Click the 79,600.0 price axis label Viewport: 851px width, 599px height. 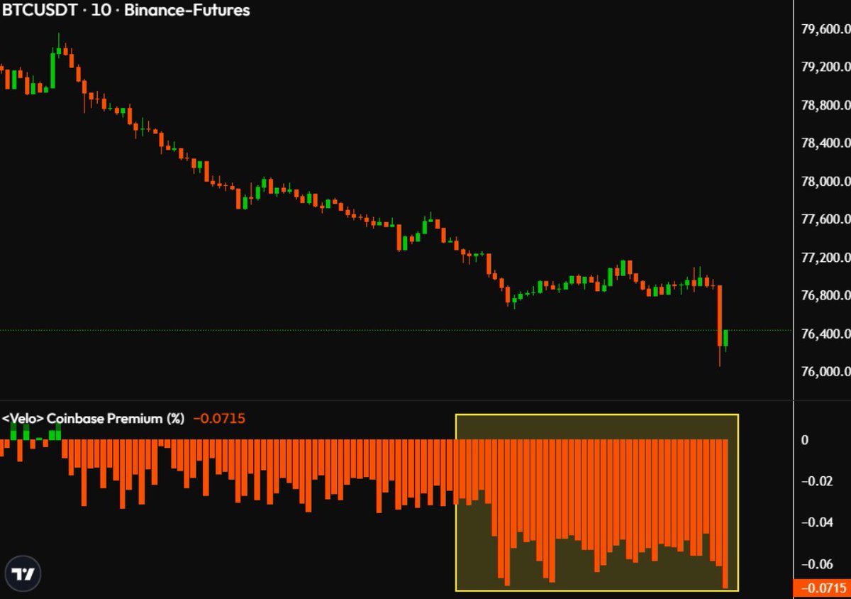[825, 30]
